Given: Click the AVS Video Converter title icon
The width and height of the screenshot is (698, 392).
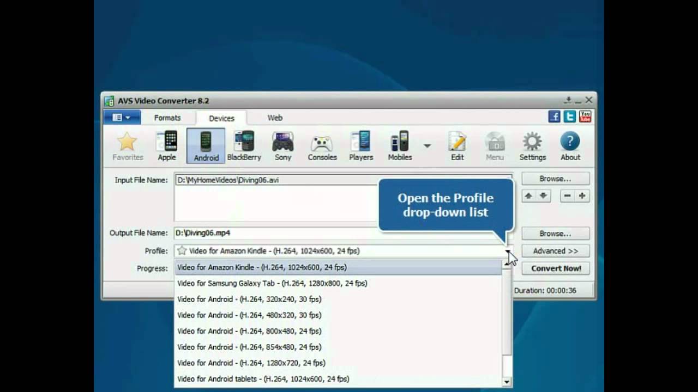Looking at the screenshot, I should point(109,101).
